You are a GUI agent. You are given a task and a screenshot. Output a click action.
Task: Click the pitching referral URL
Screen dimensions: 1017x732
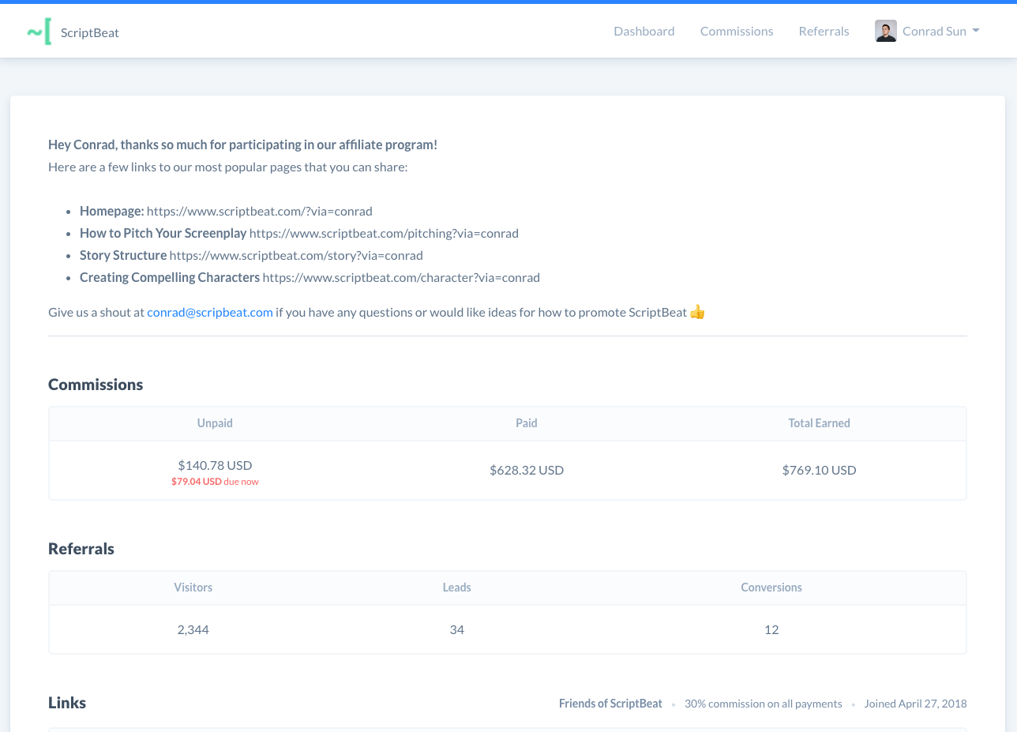tap(384, 233)
